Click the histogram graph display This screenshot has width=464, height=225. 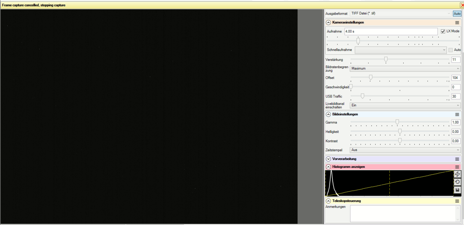(x=389, y=183)
